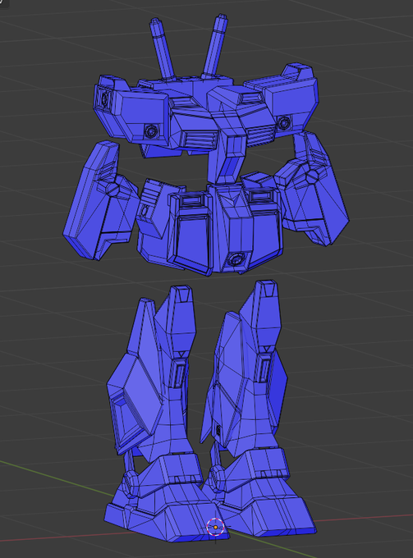
Task: Click the ankle joint disc on the viewer's left leg
Action: [131, 482]
